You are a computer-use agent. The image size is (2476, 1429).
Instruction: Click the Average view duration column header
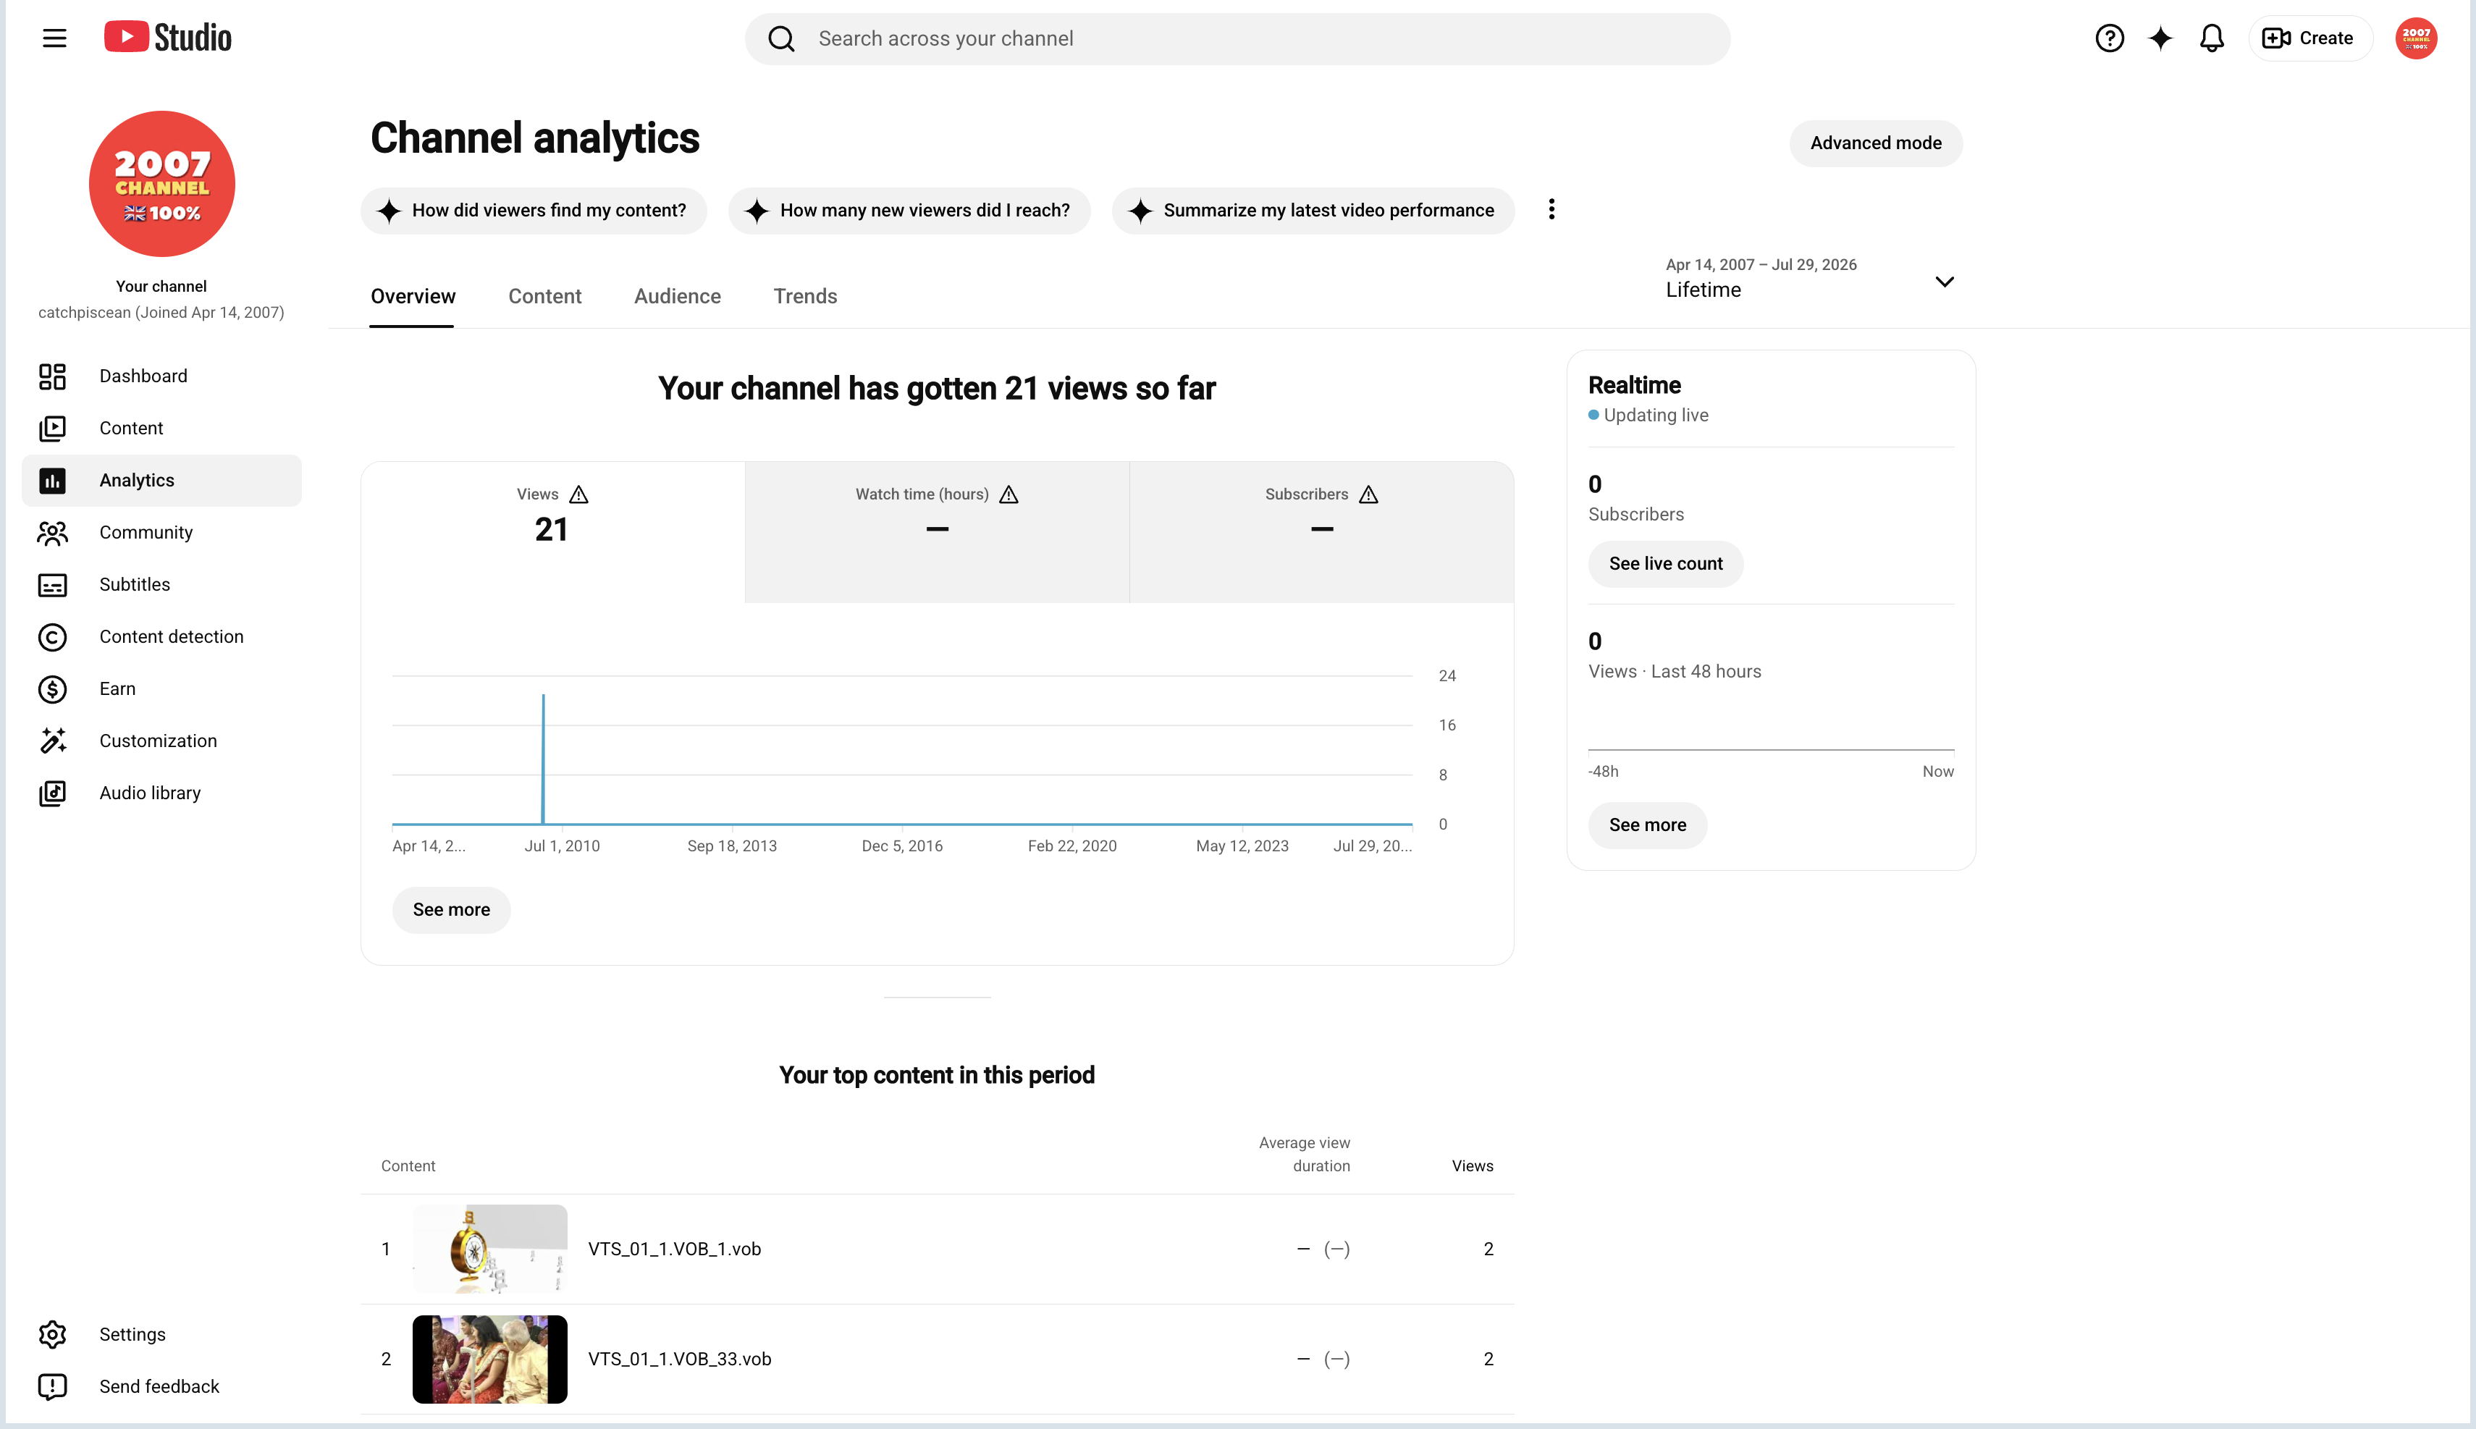pos(1304,1154)
